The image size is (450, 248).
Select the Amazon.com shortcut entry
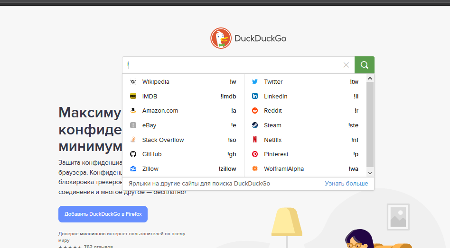pyautogui.click(x=183, y=111)
